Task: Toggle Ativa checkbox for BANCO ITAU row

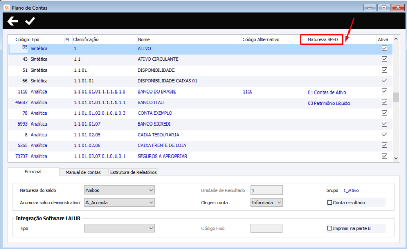Action: point(384,102)
